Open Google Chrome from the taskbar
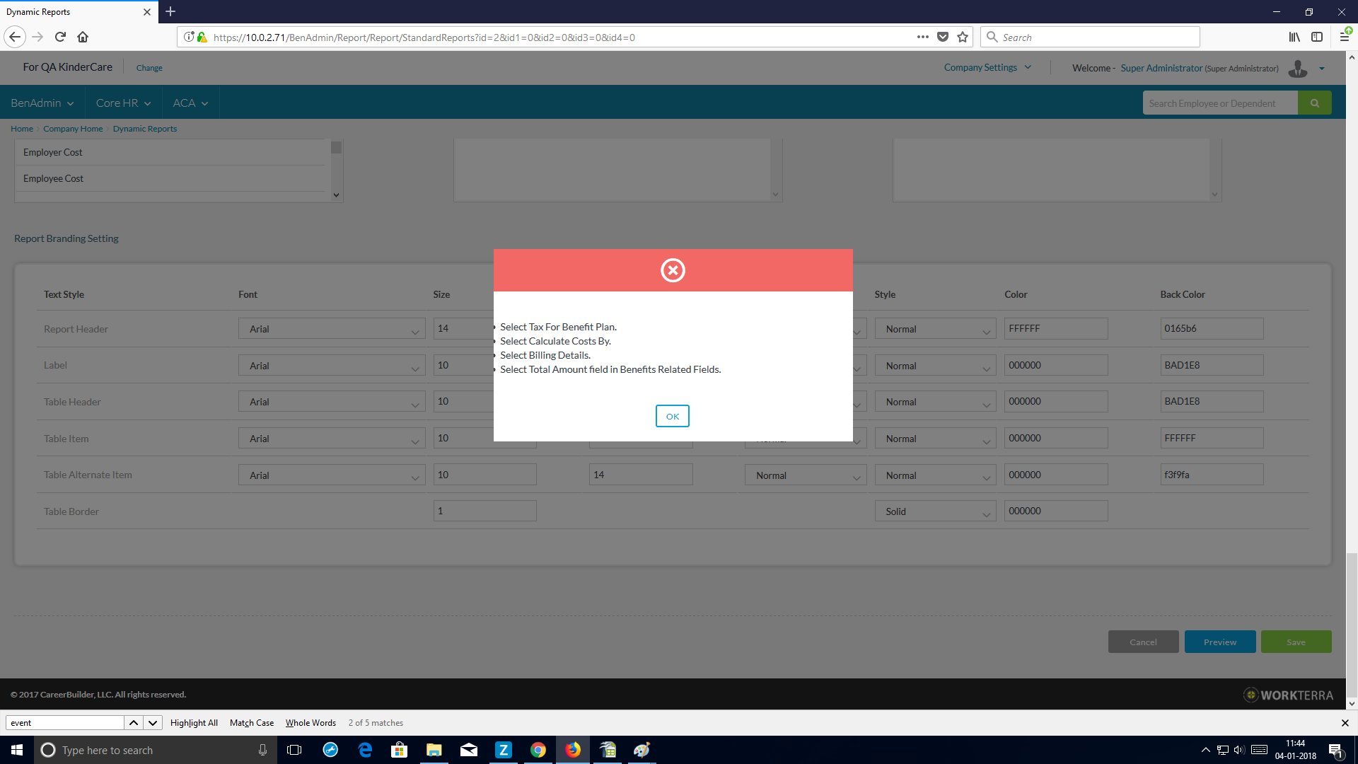Viewport: 1358px width, 764px height. [538, 750]
